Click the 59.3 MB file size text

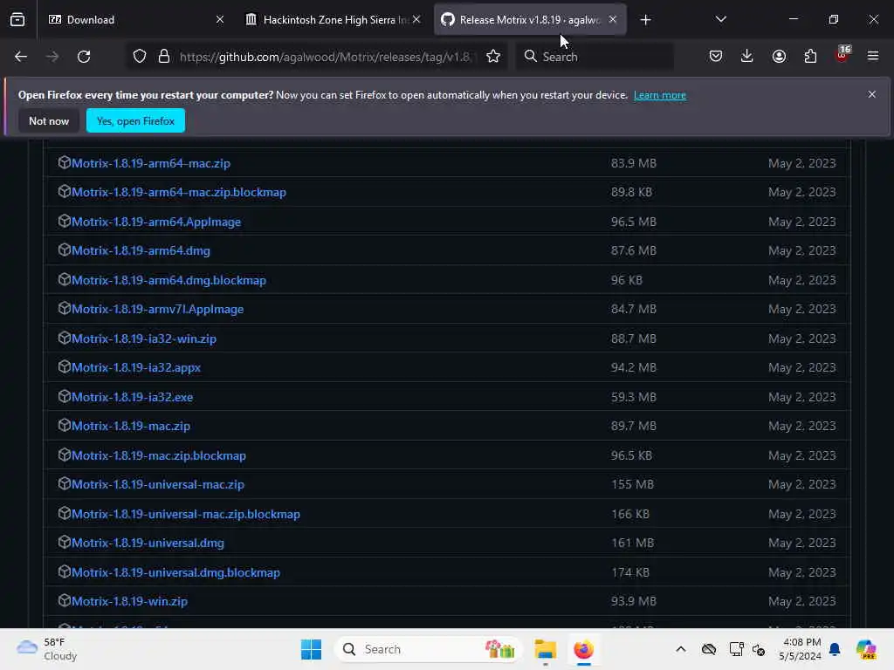click(634, 397)
